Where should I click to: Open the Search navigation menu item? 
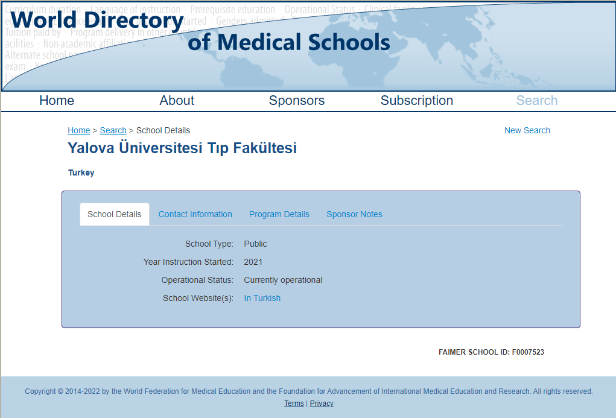click(536, 101)
